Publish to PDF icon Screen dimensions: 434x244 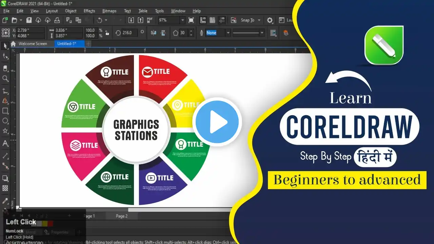pyautogui.click(x=150, y=20)
